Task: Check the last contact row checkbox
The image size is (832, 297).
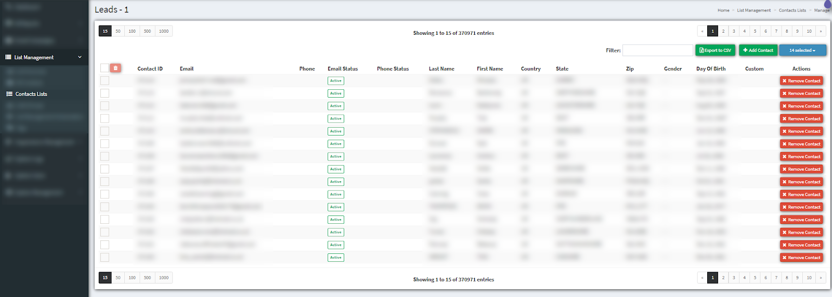Action: click(x=105, y=258)
